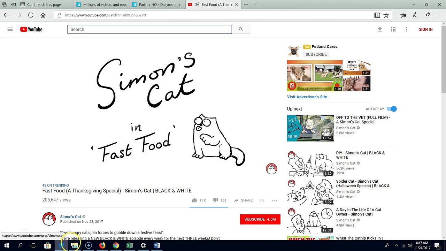Image resolution: width=446 pixels, height=251 pixels.
Task: Close the Fast Food YouTube tab
Action: (237, 5)
